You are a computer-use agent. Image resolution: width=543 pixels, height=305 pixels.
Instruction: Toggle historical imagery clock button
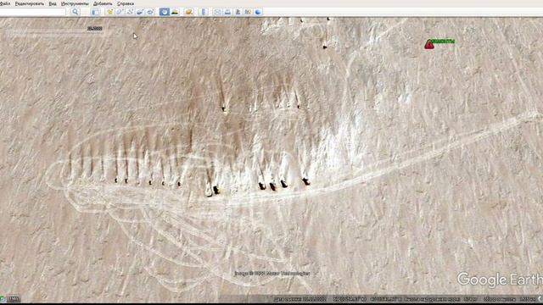pos(164,12)
